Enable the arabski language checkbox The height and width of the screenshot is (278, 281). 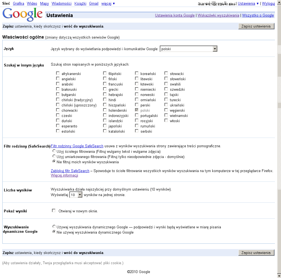tap(58, 84)
